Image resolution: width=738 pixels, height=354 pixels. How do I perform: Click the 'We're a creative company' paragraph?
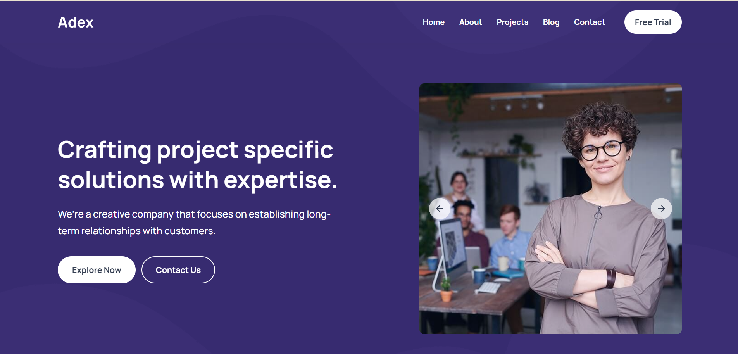(x=194, y=214)
